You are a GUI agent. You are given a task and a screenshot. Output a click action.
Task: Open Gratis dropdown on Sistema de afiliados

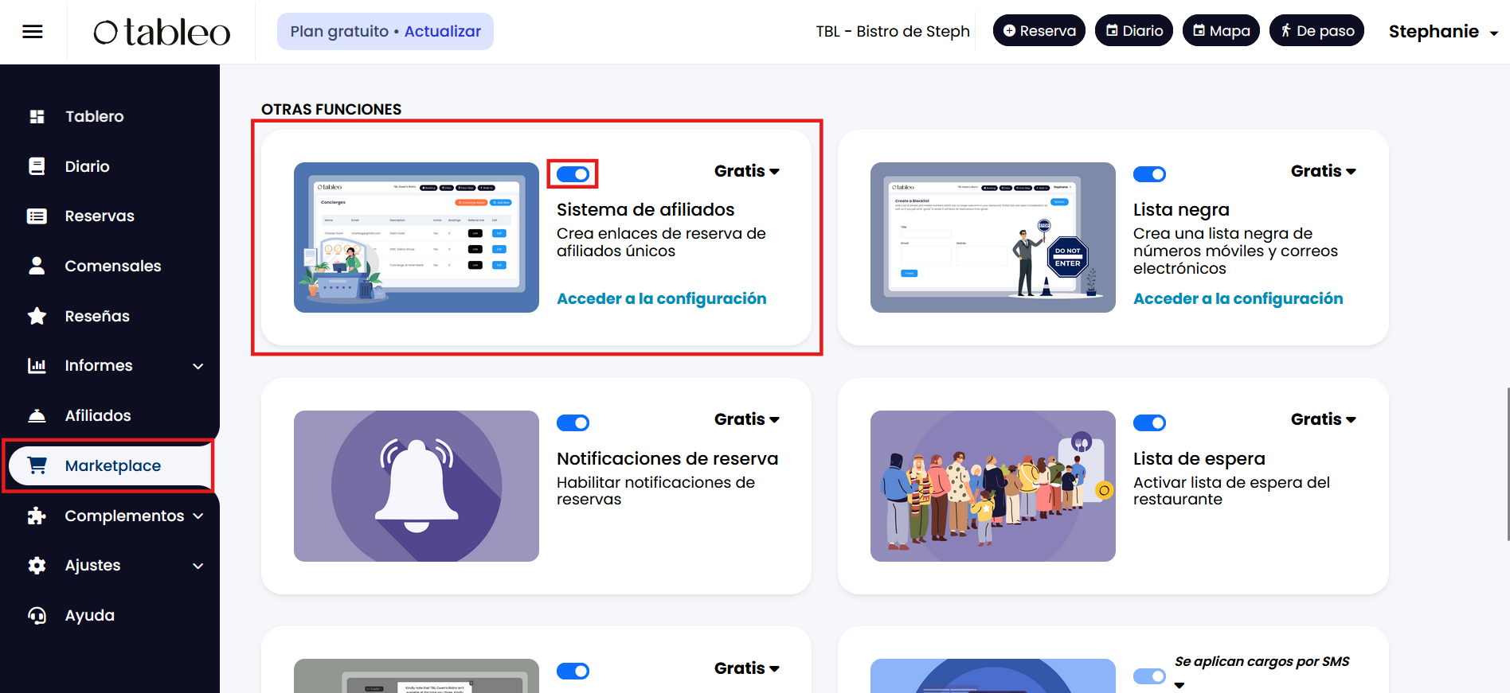(746, 171)
